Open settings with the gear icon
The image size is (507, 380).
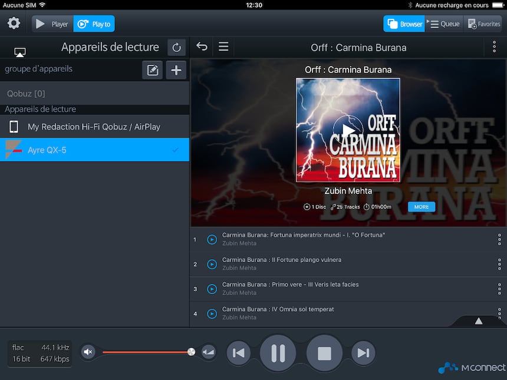pos(14,24)
